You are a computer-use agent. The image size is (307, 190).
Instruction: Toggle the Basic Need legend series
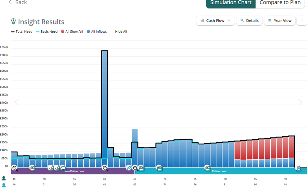pos(46,32)
